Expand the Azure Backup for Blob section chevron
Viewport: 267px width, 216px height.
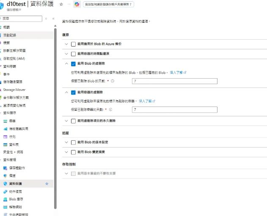[66, 44]
